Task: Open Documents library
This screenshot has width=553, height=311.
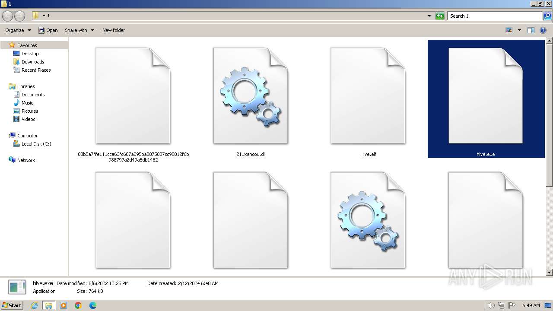Action: coord(33,95)
